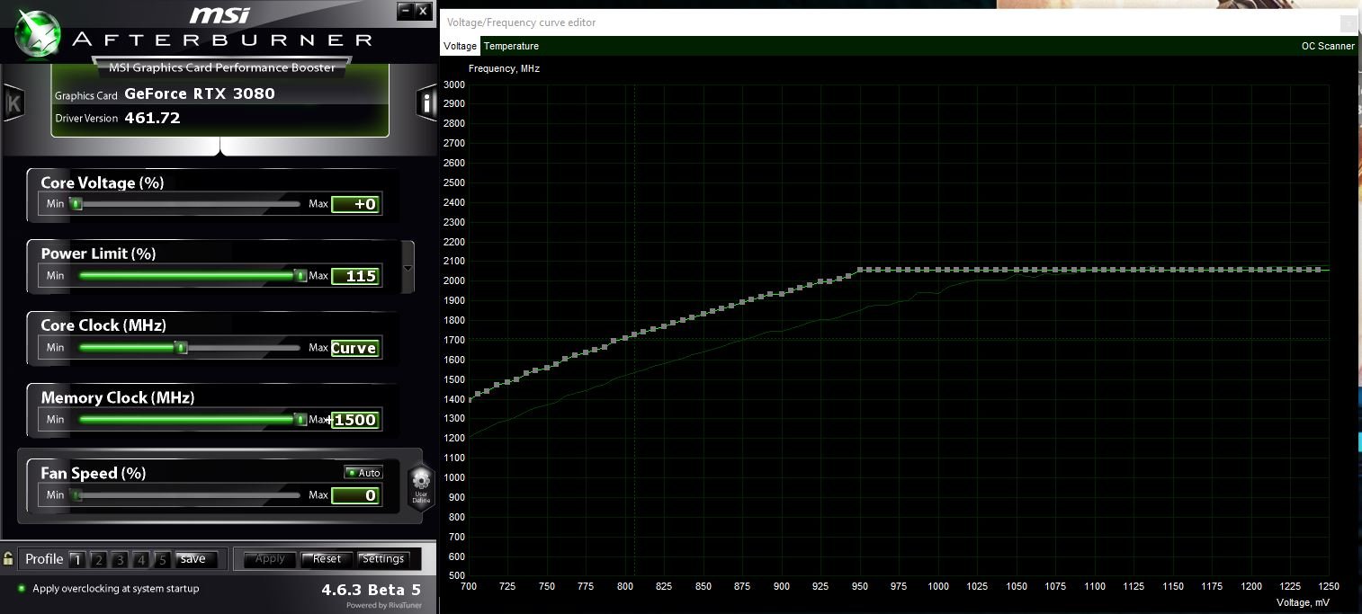1362x614 pixels.
Task: Expand the Power Limit dropdown arrow
Action: tap(408, 268)
